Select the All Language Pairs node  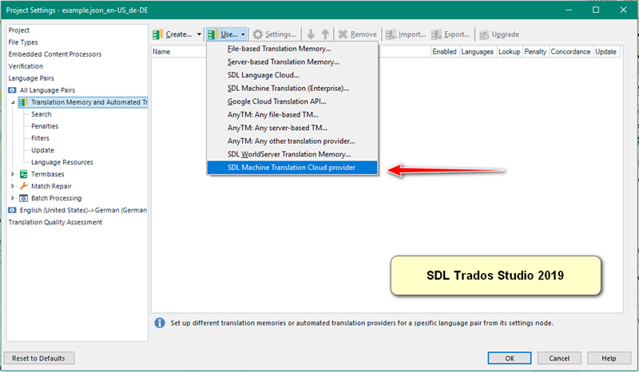tap(47, 90)
